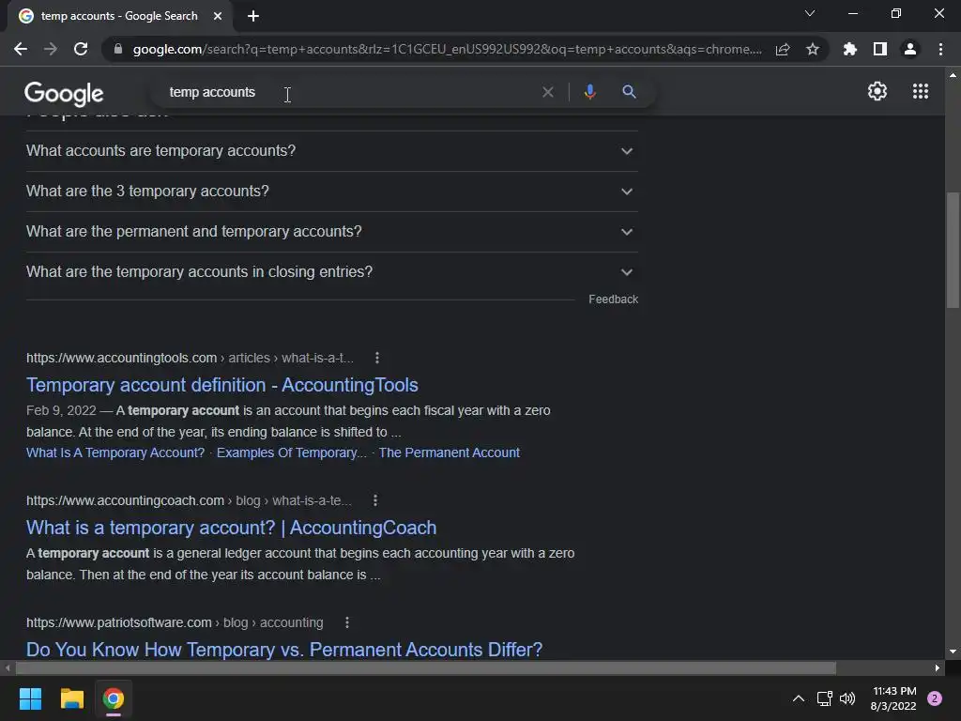This screenshot has width=961, height=721.
Task: Close the temp accounts tab
Action: [218, 16]
